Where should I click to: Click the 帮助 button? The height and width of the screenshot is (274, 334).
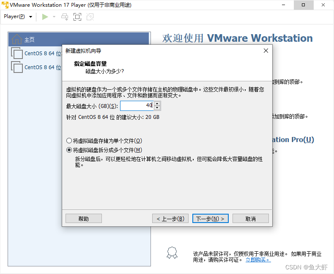(x=84, y=218)
